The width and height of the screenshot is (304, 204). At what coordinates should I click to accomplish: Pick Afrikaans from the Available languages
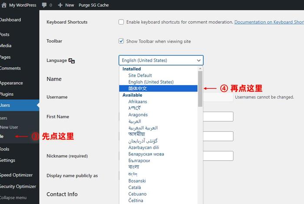coord(138,102)
